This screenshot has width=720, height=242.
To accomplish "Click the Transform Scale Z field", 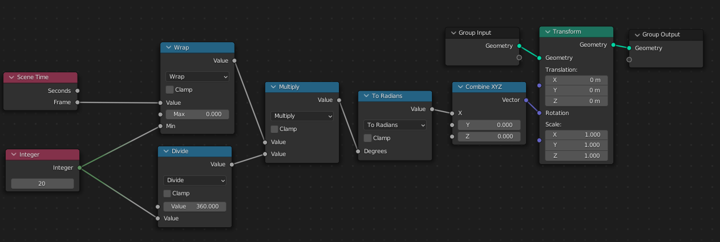I will click(576, 155).
